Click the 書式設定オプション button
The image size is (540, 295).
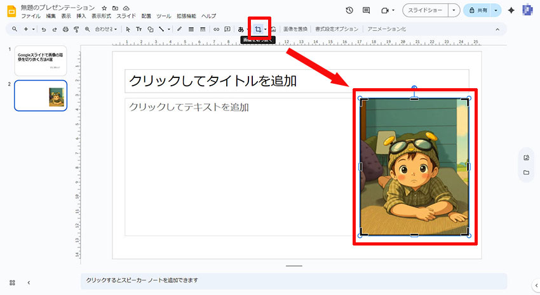click(338, 29)
